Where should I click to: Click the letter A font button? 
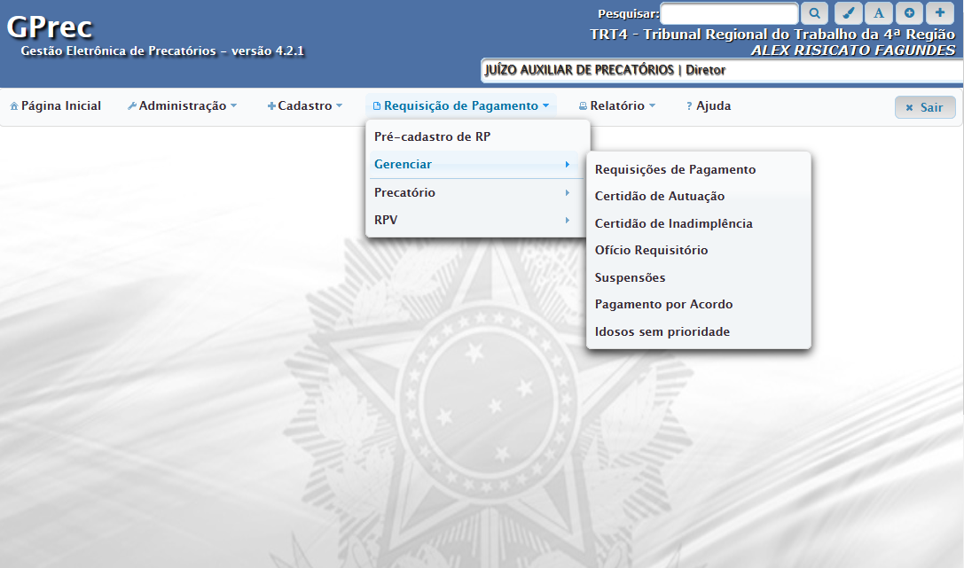tap(879, 13)
